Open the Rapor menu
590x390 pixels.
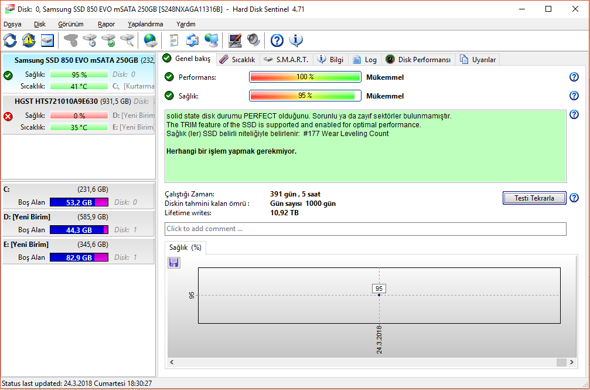tap(107, 24)
